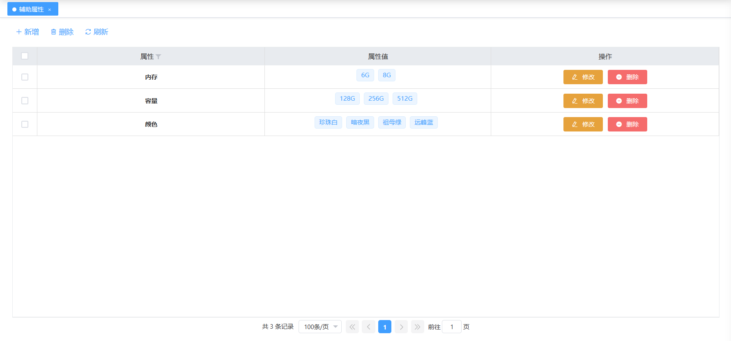The image size is (731, 341).
Task: Focus the 前往 page number input
Action: point(451,327)
